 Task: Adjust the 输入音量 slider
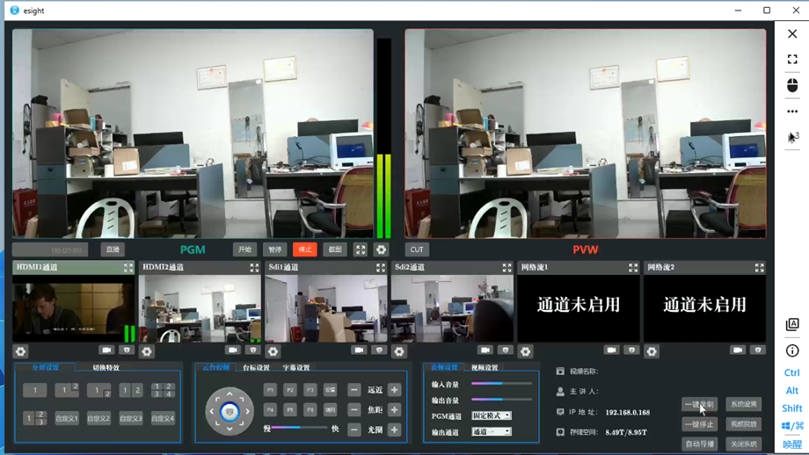click(x=501, y=384)
